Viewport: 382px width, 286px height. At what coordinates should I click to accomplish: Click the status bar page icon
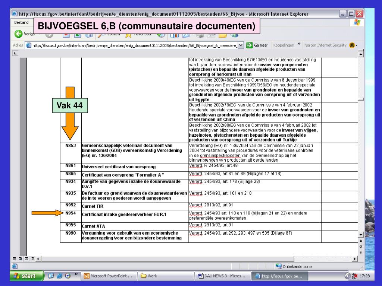click(x=15, y=266)
